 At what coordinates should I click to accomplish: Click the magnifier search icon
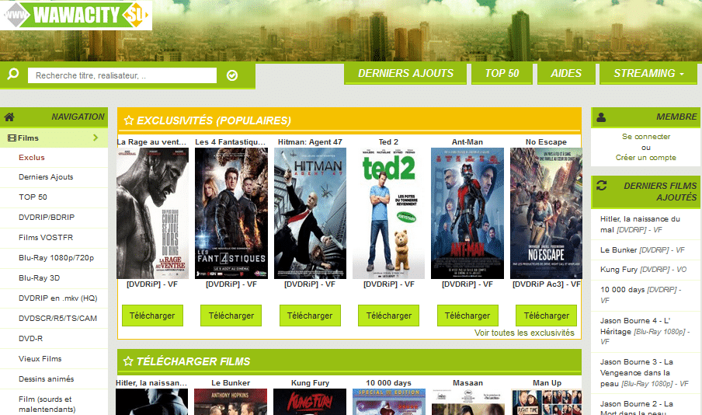coord(13,74)
